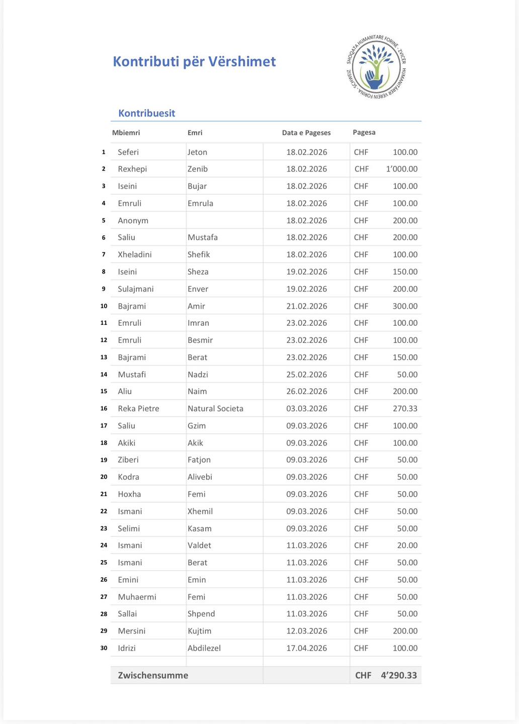
Task: Select the Rexhepi surname cell
Action: coord(132,169)
